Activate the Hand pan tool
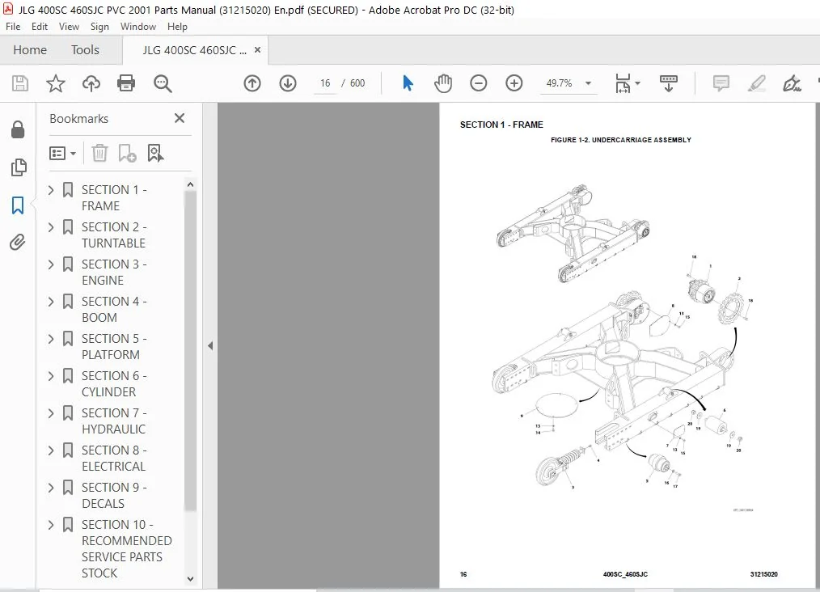The image size is (820, 592). pyautogui.click(x=443, y=83)
